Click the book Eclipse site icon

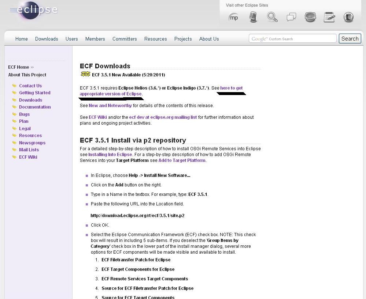click(348, 17)
